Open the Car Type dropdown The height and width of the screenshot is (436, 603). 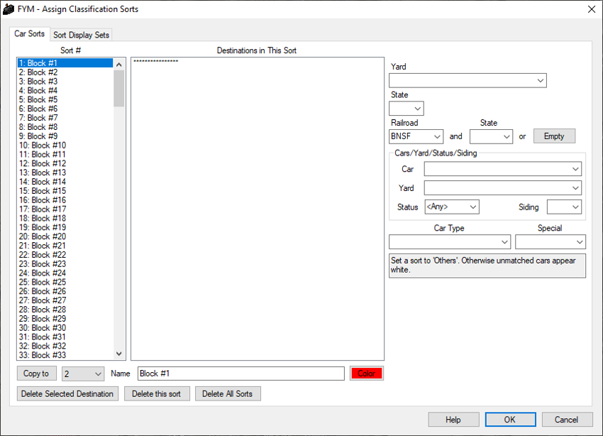tap(450, 242)
